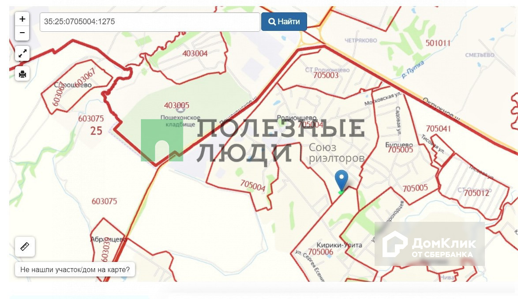Click the magnifier icon in Найти button
This screenshot has width=518, height=299.
(272, 22)
